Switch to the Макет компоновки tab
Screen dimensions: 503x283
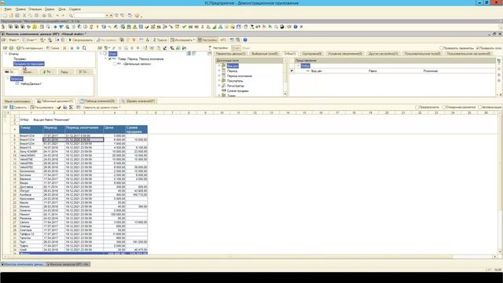point(17,101)
